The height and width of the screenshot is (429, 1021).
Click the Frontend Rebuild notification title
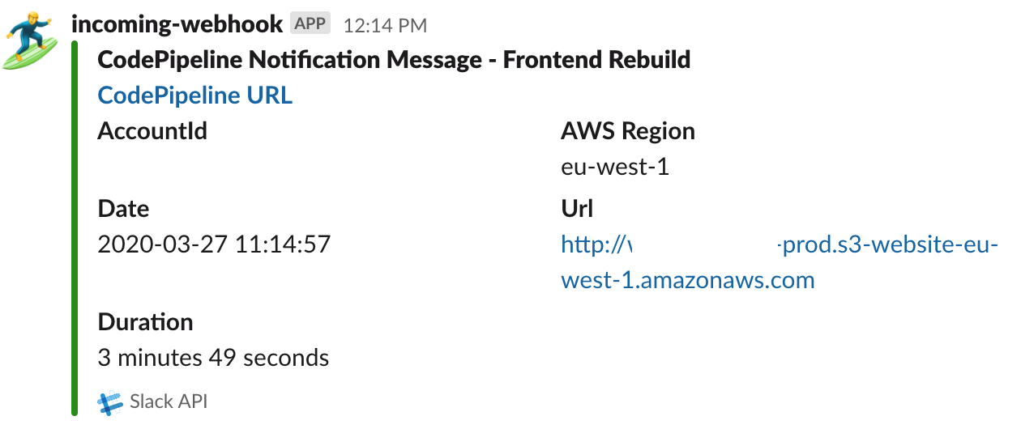pyautogui.click(x=394, y=59)
